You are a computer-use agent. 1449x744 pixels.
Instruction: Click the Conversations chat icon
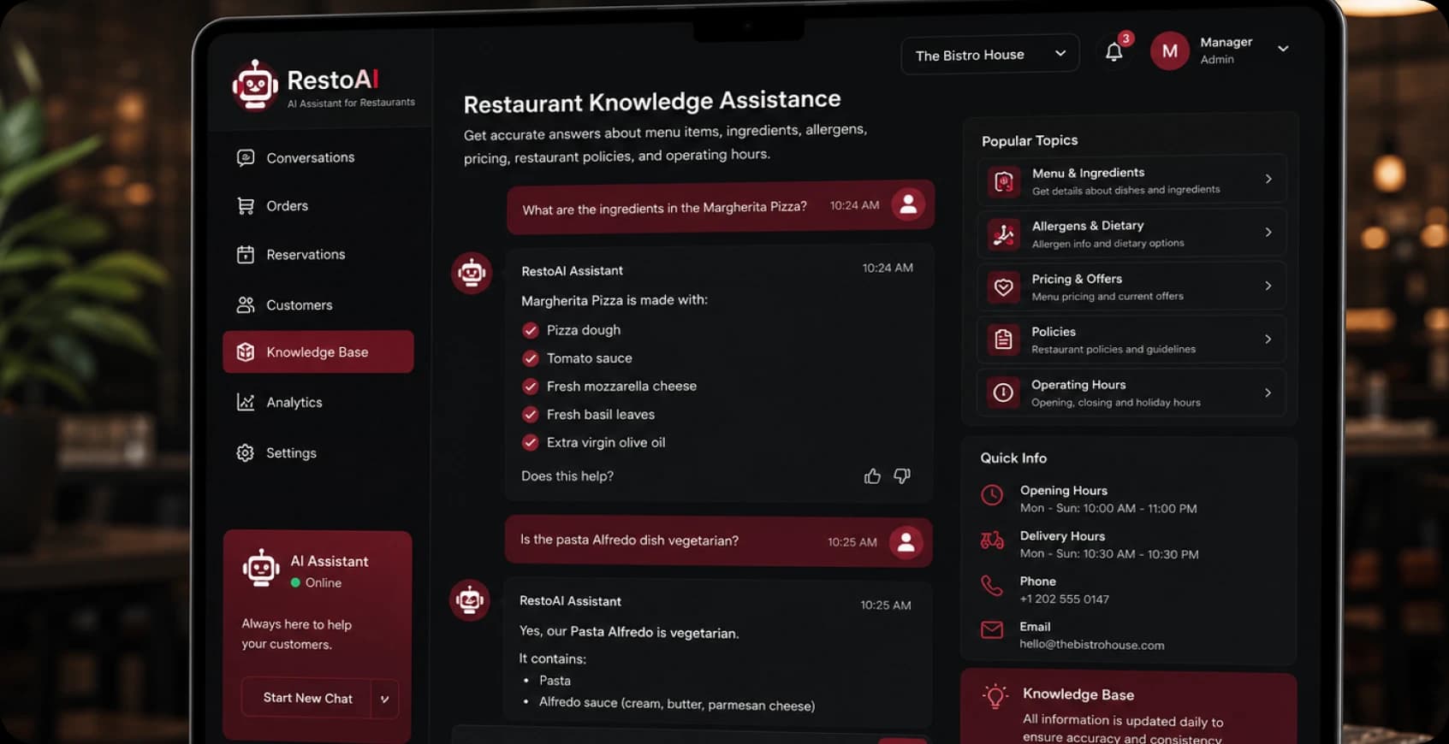(x=246, y=157)
